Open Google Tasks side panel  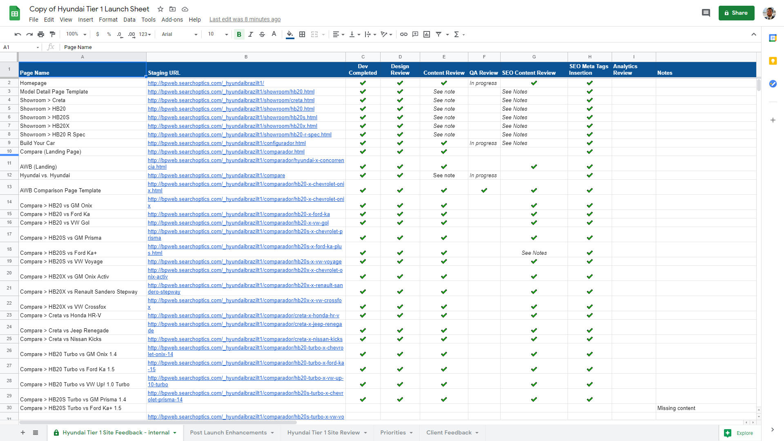coord(773,84)
